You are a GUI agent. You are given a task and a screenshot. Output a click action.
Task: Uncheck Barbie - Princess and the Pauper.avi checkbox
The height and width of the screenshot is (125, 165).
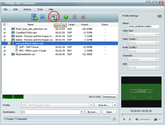(x=5, y=40)
